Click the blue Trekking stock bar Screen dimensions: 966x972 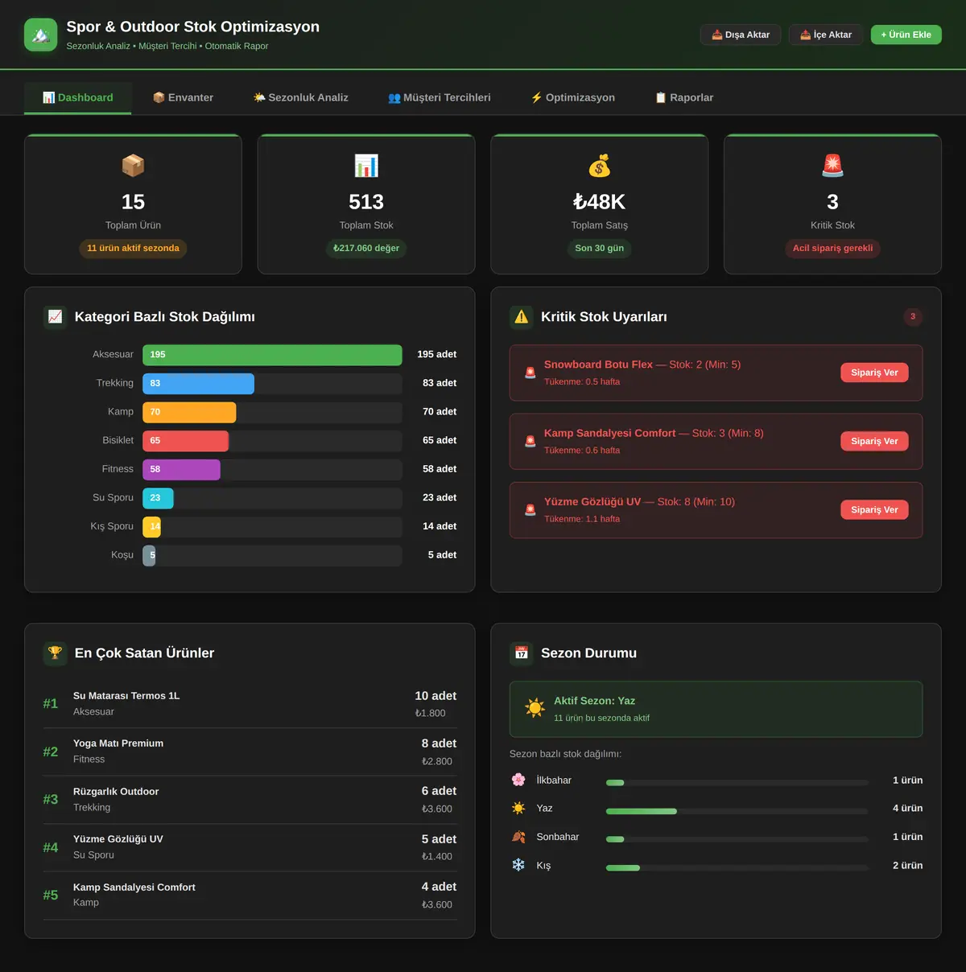click(198, 384)
